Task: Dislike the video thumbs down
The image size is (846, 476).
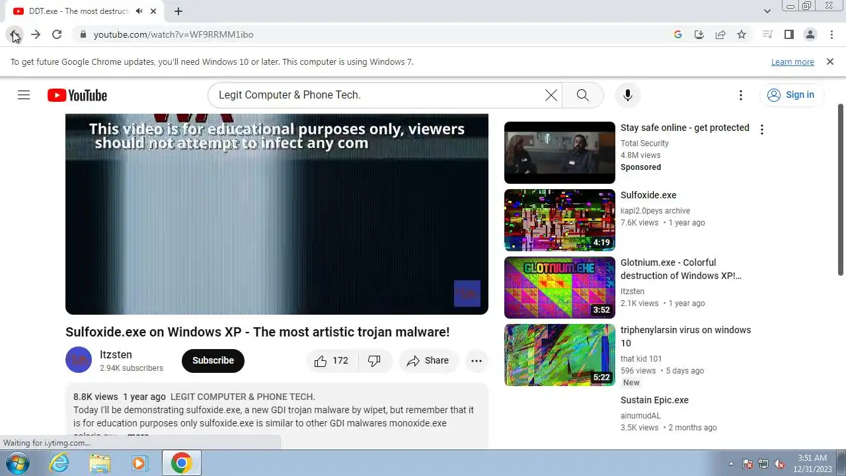Action: tap(375, 360)
